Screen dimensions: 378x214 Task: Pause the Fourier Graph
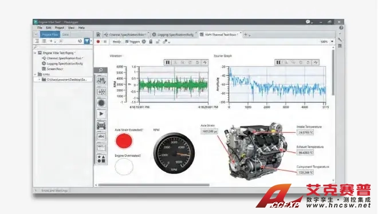(278, 62)
